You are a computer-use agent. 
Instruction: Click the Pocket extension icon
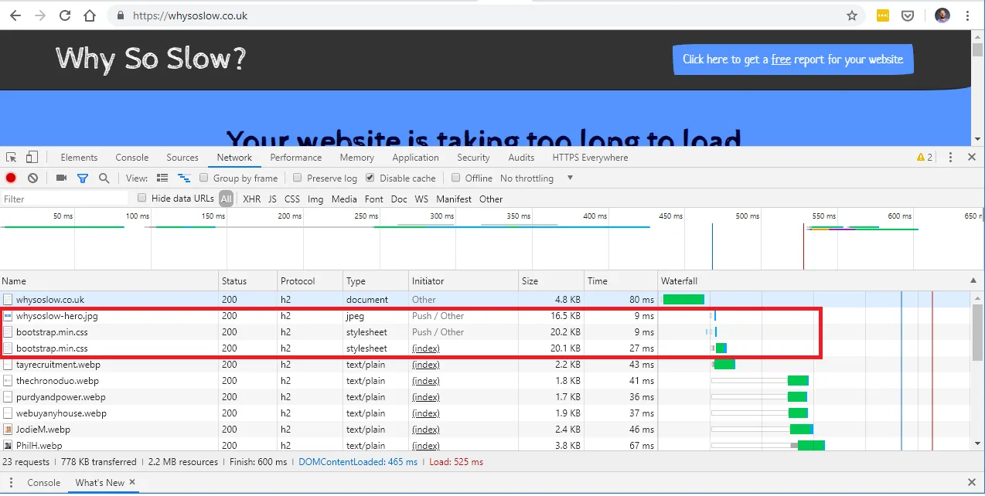909,15
